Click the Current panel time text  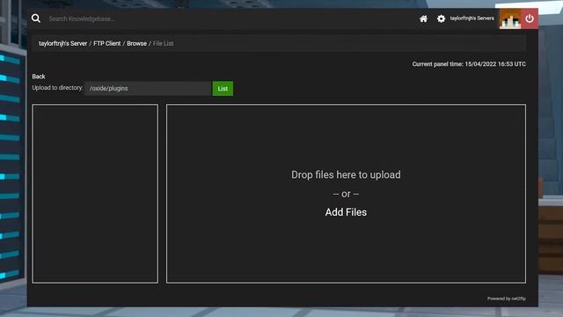coord(469,64)
